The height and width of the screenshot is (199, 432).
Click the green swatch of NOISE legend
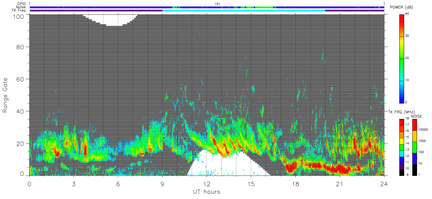pyautogui.click(x=414, y=147)
